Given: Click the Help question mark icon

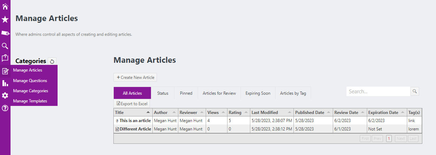Looking at the screenshot, I should [5, 108].
